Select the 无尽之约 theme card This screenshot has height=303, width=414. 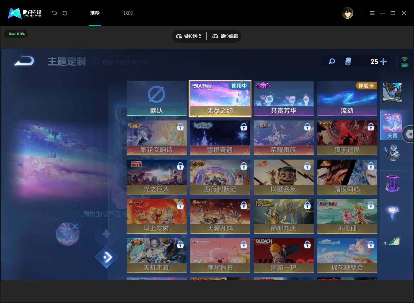click(220, 99)
